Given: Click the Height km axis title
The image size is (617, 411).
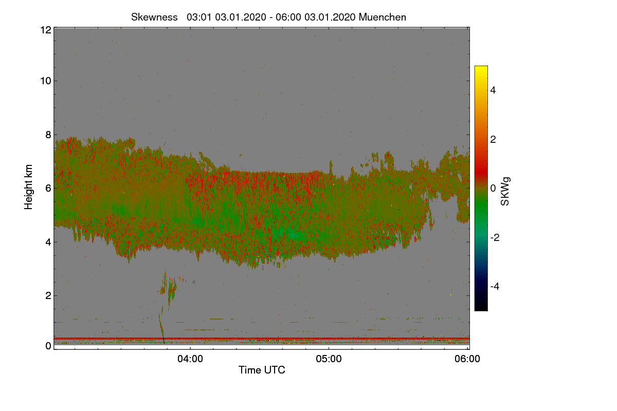Looking at the screenshot, I should pyautogui.click(x=29, y=187).
